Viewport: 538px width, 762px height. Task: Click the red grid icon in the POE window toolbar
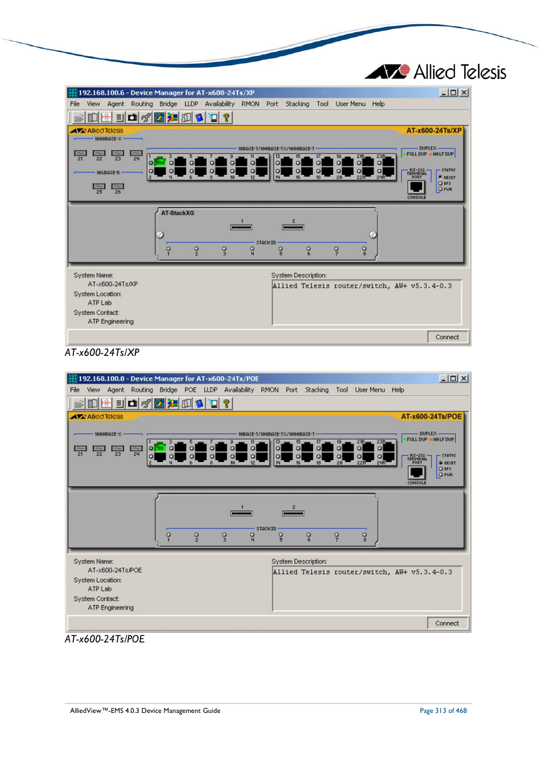(106, 403)
